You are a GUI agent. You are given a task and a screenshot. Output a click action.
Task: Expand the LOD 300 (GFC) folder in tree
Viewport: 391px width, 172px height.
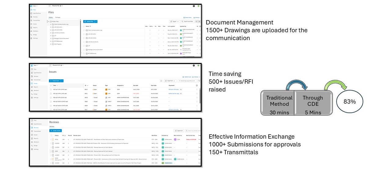click(x=51, y=27)
